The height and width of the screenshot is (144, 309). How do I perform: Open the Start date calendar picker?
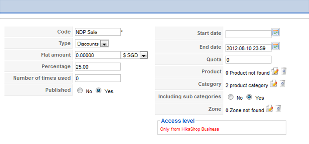[x=276, y=32]
